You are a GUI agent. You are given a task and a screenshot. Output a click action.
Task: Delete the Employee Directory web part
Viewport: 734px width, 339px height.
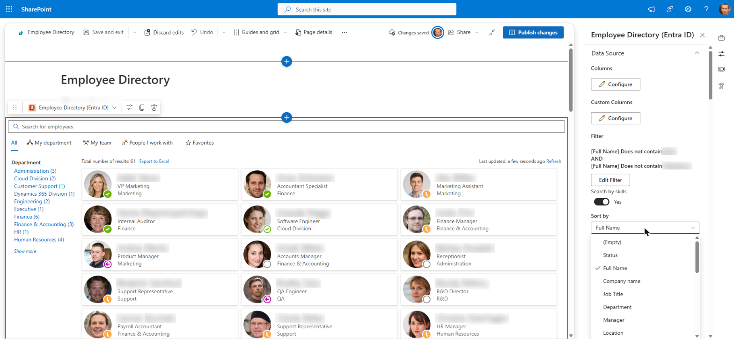click(154, 107)
